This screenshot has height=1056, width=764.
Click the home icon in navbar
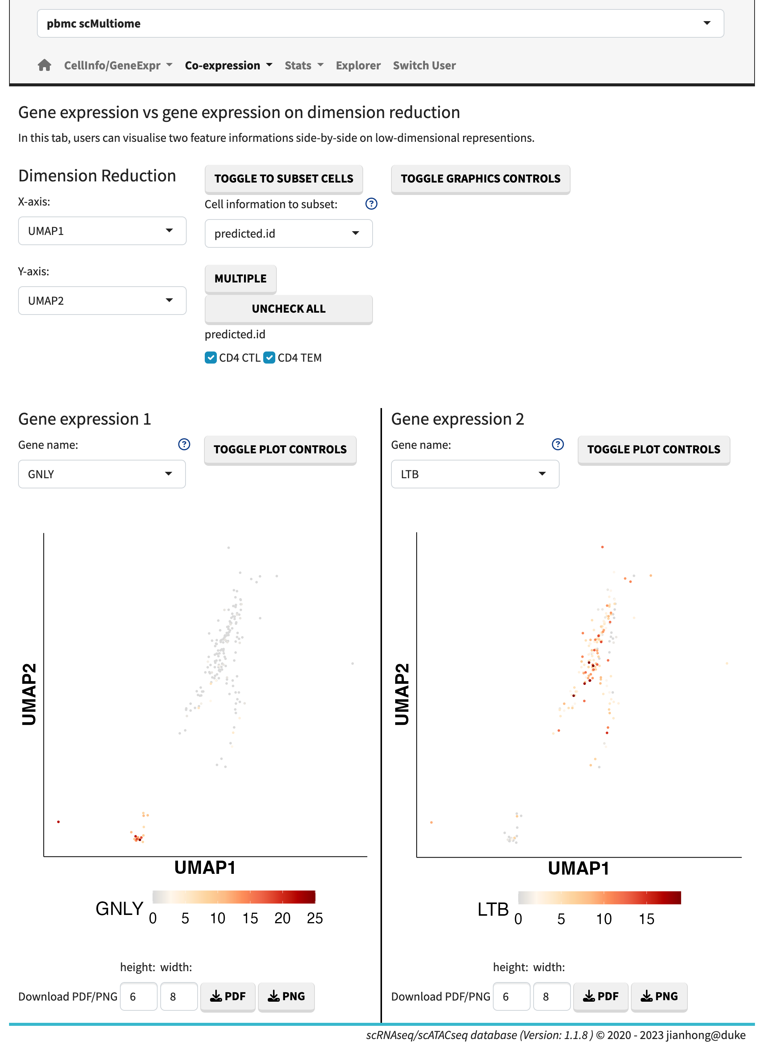(x=44, y=65)
